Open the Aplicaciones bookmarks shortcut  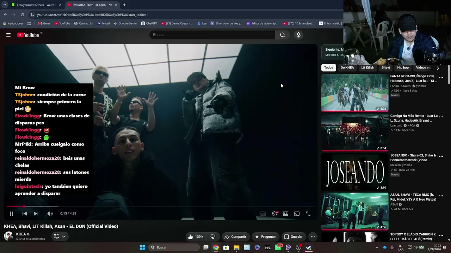(13, 24)
